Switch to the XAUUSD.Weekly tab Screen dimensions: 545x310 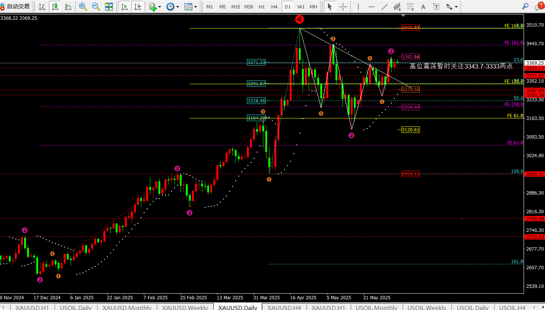185,307
